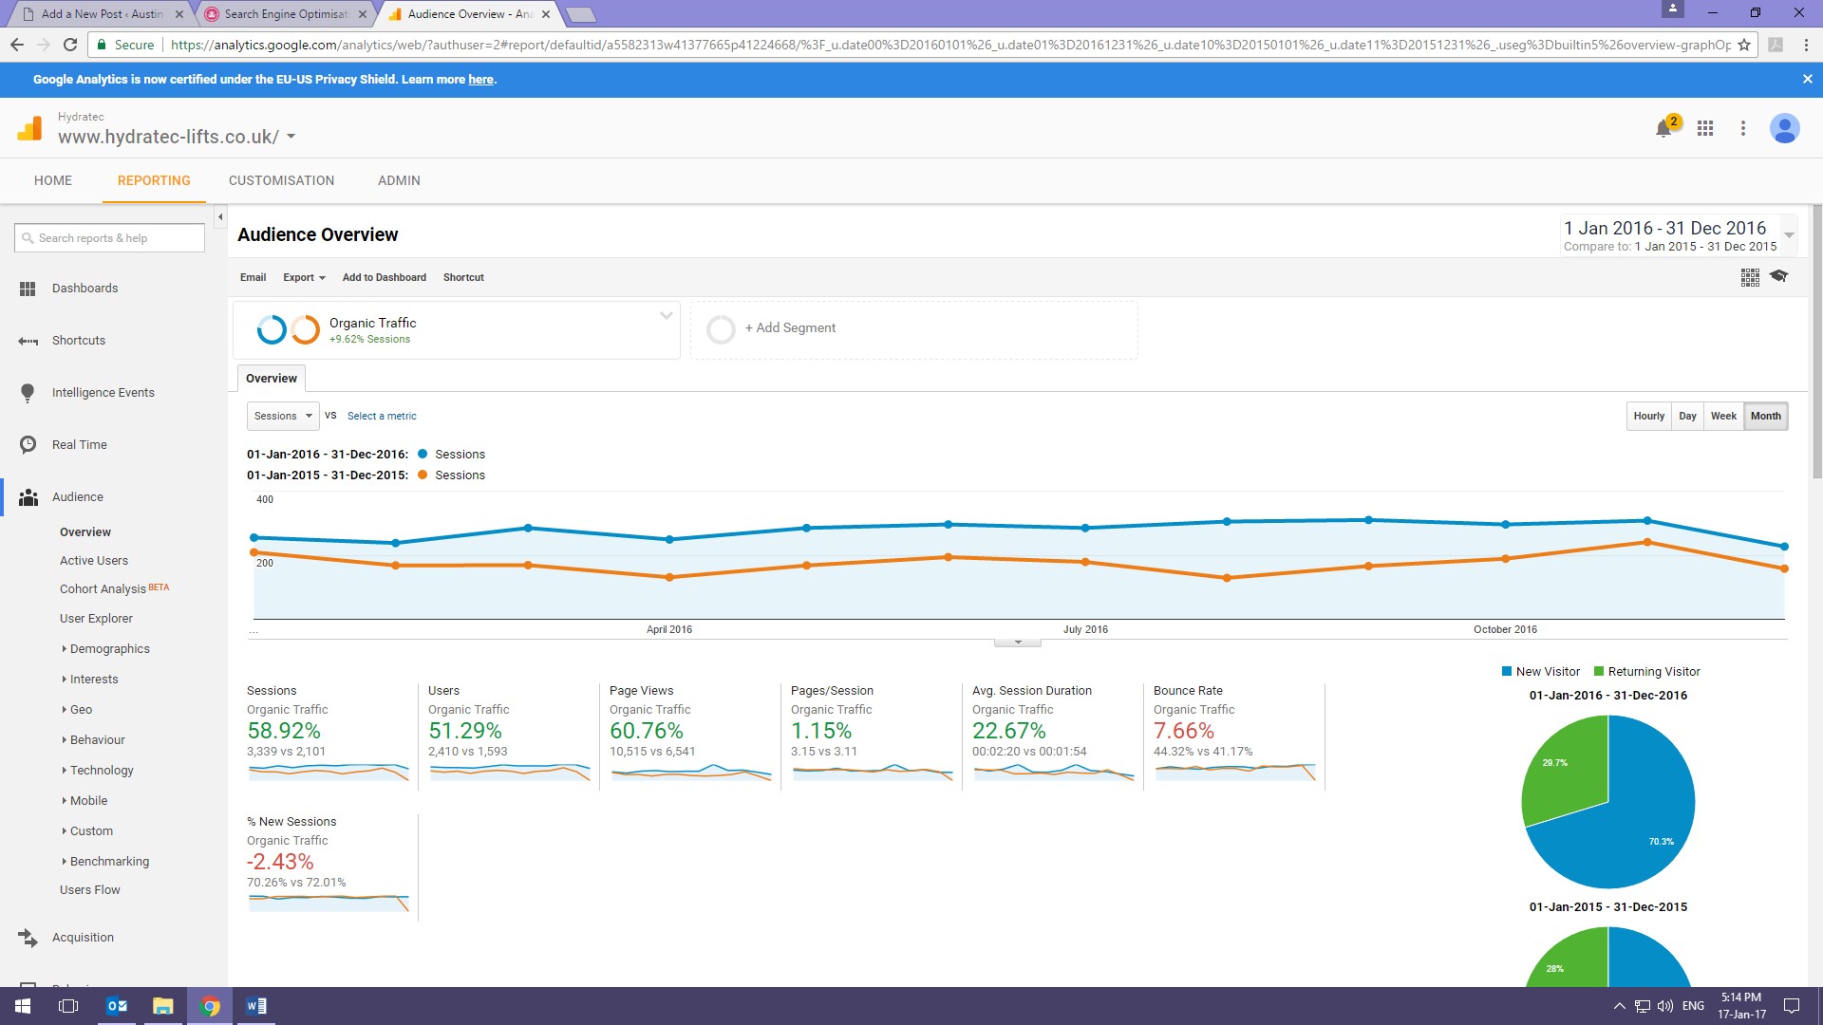
Task: Open the Windows action center icon
Action: tap(1792, 1006)
